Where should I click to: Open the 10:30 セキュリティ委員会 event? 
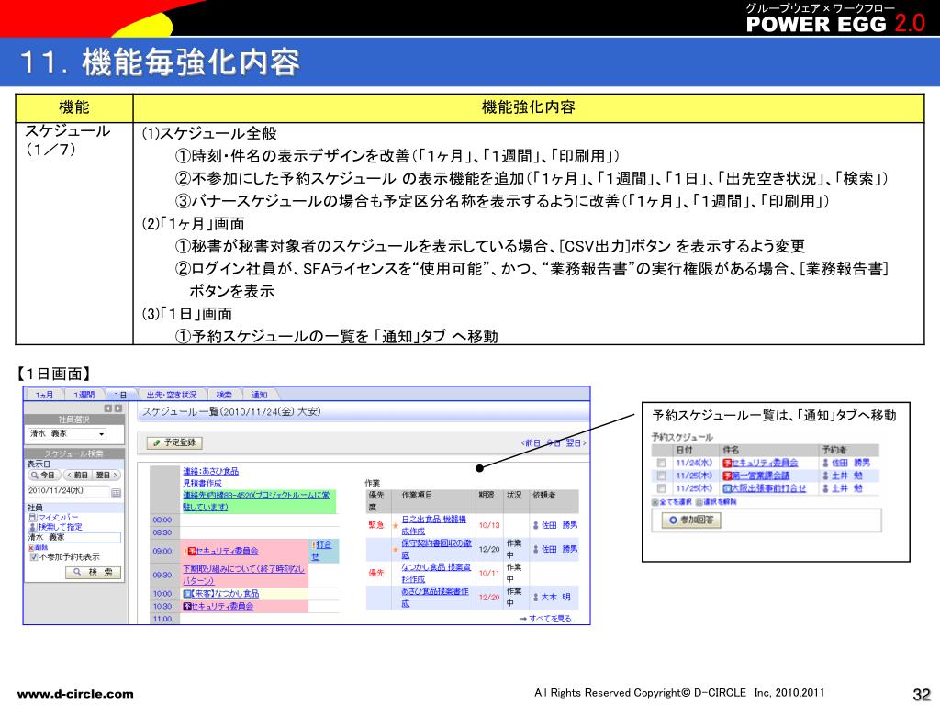(222, 607)
